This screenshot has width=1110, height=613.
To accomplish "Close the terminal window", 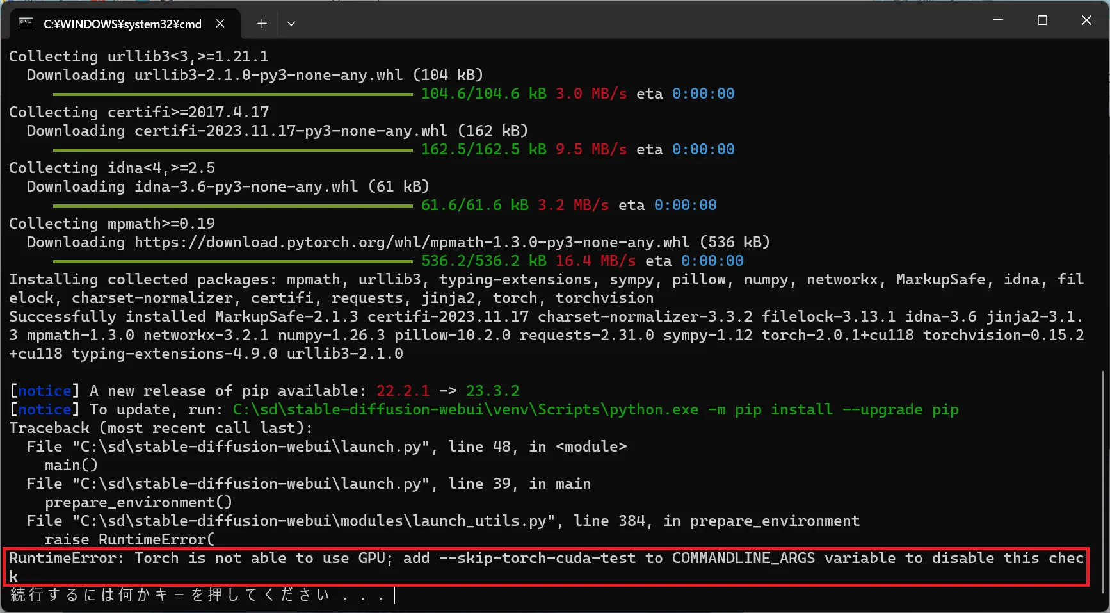I will point(1086,20).
